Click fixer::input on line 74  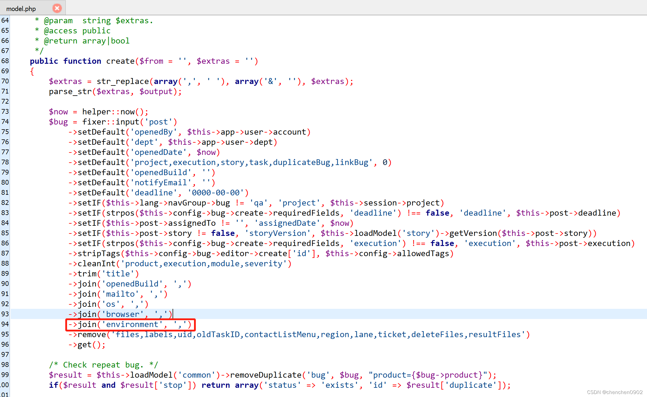point(111,122)
